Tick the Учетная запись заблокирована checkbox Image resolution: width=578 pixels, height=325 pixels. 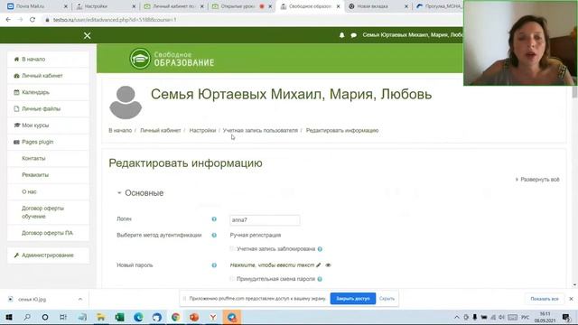click(232, 249)
